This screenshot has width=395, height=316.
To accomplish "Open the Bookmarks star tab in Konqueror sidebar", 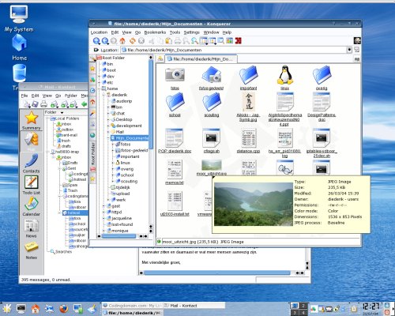I will pyautogui.click(x=92, y=69).
